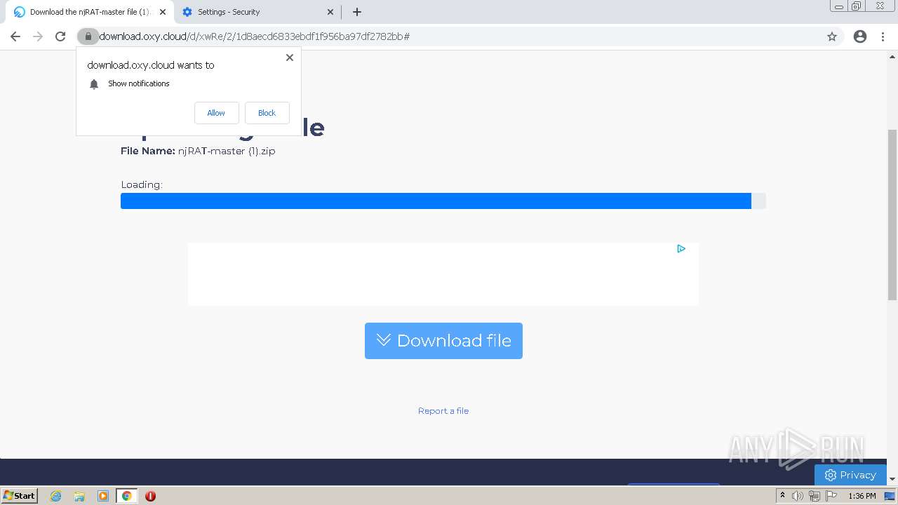This screenshot has width=898, height=505.
Task: Click the show desktop monitor icon
Action: (890, 496)
